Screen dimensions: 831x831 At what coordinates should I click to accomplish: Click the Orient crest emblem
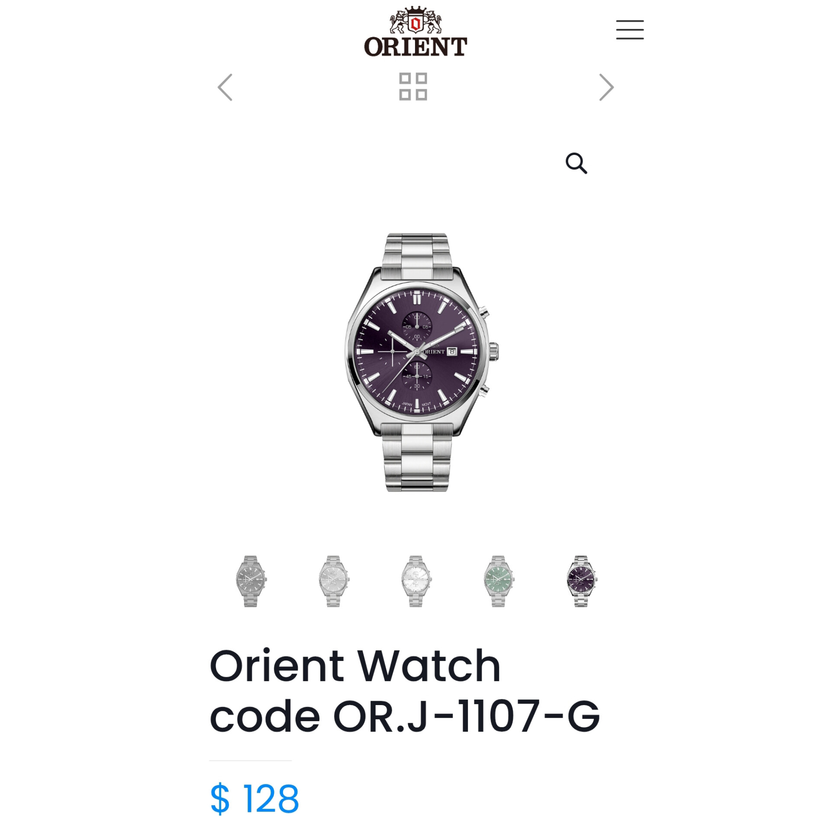(415, 20)
